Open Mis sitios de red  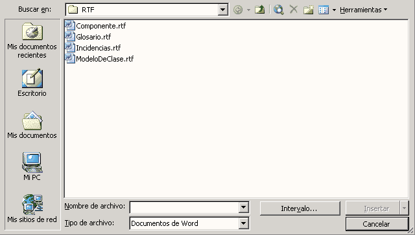point(32,208)
